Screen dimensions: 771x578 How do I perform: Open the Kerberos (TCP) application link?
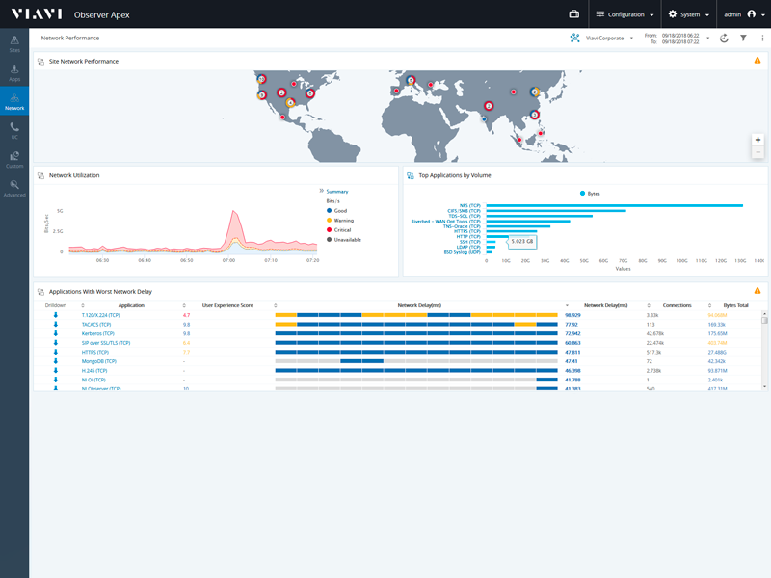pyautogui.click(x=98, y=333)
